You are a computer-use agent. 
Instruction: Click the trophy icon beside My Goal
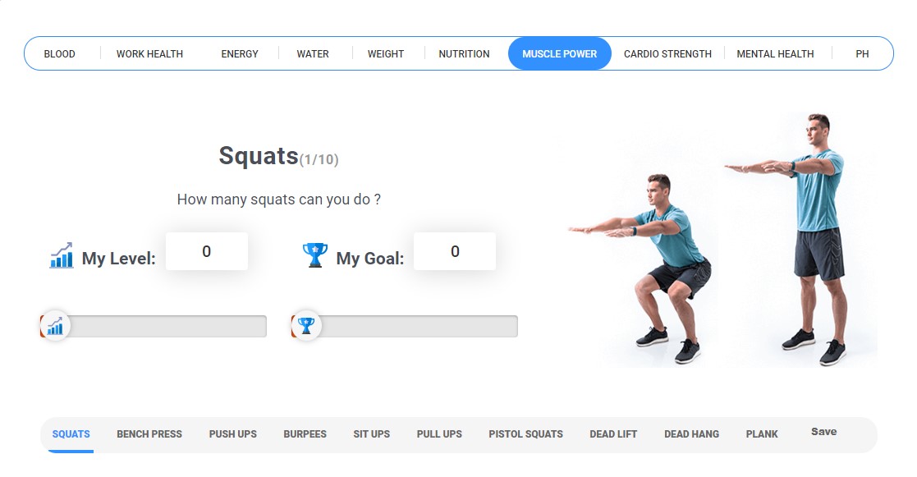click(x=314, y=255)
